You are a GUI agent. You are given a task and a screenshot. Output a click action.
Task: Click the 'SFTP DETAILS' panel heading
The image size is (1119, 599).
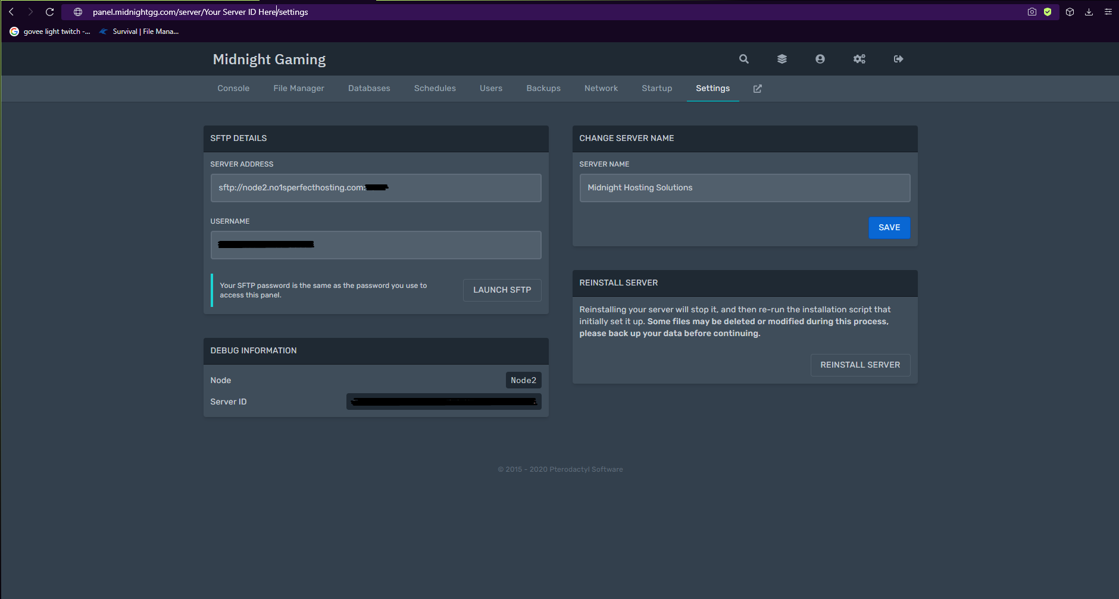pos(238,139)
